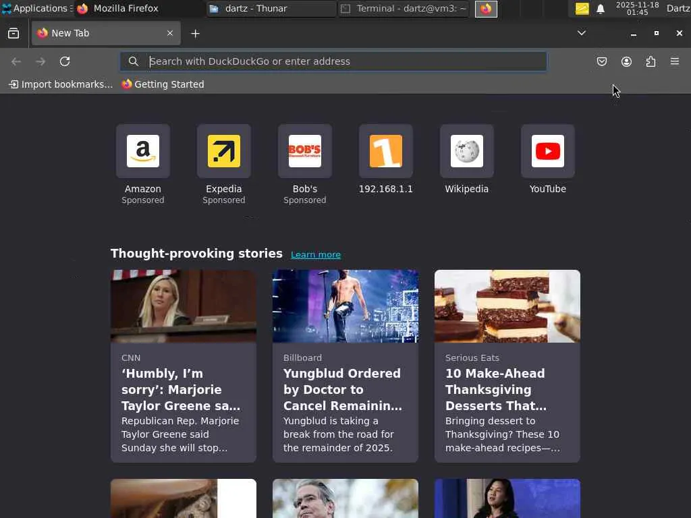The height and width of the screenshot is (518, 691).
Task: Click Import bookmarks in bookmarks toolbar
Action: 61,84
